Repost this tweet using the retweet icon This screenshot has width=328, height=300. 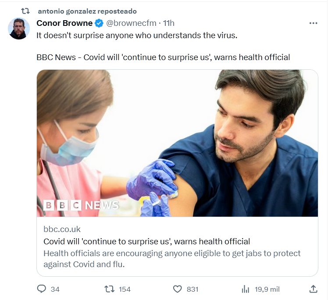[x=109, y=289]
